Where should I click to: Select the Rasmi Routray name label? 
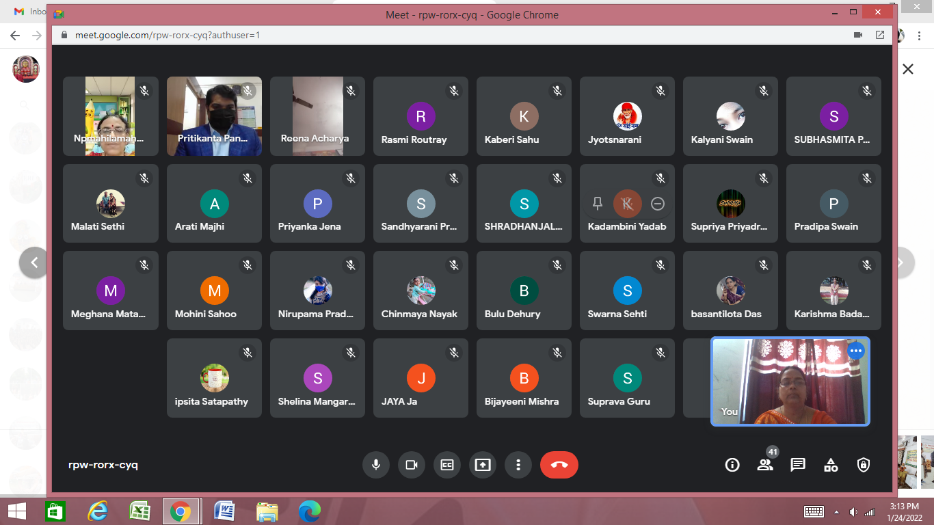pyautogui.click(x=414, y=139)
